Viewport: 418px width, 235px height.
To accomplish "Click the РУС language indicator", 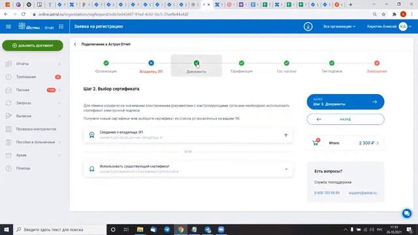I will pos(380,229).
